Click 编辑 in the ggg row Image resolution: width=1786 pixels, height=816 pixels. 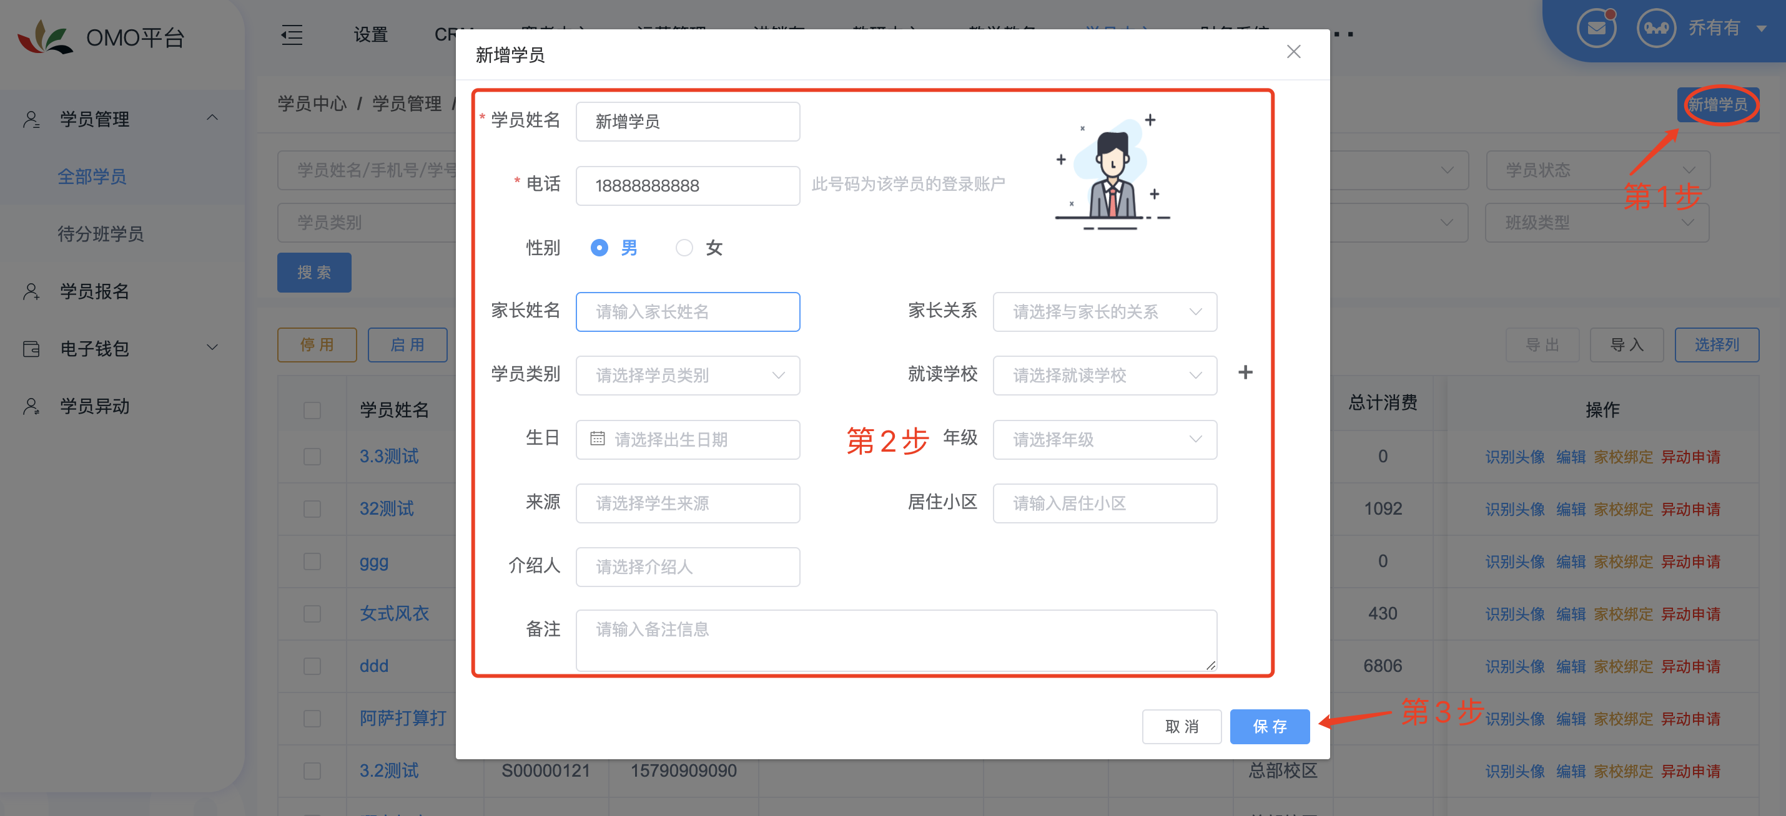pos(1571,561)
